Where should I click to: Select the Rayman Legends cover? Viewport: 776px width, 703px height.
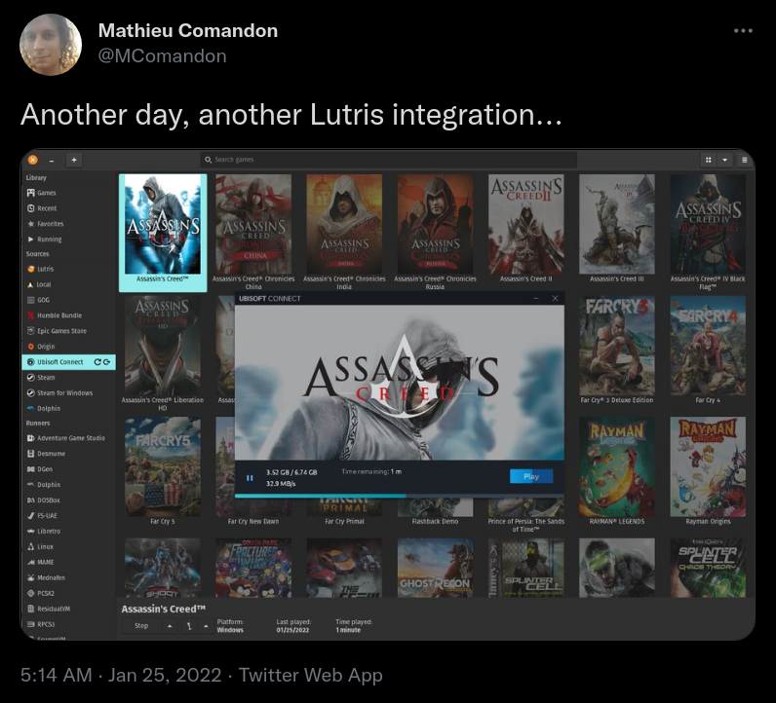617,466
